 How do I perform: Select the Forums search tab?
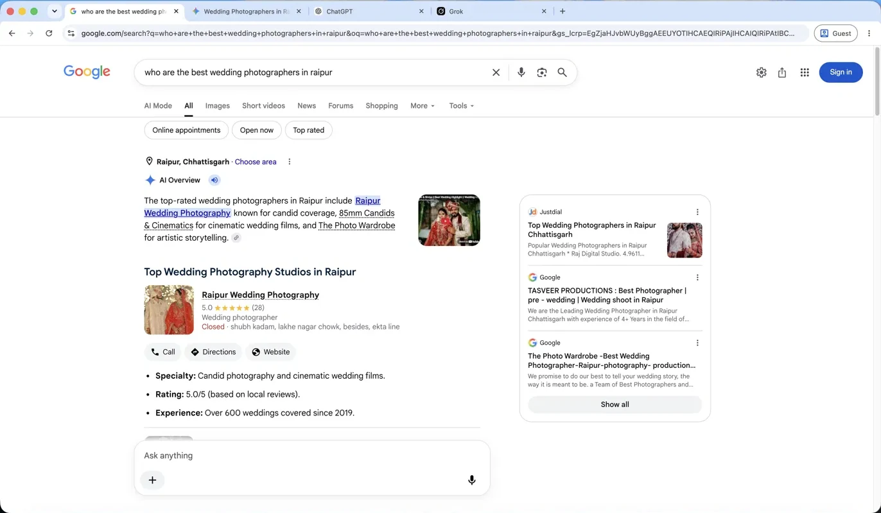(340, 106)
